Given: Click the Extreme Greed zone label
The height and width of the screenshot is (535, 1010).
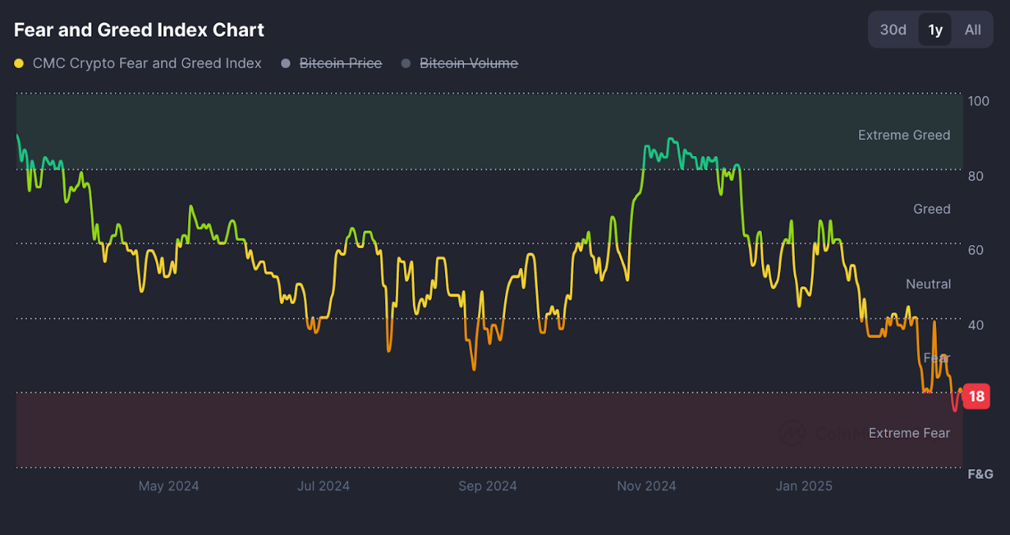Looking at the screenshot, I should point(904,135).
